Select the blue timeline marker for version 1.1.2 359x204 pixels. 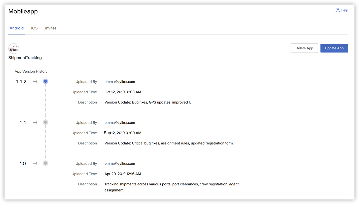click(x=45, y=81)
